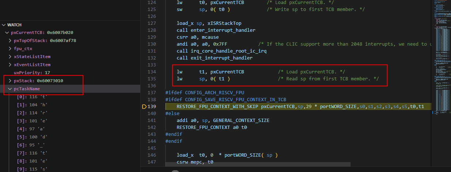
Task: Expand the xStateListItem member
Action: pyautogui.click(x=10, y=57)
